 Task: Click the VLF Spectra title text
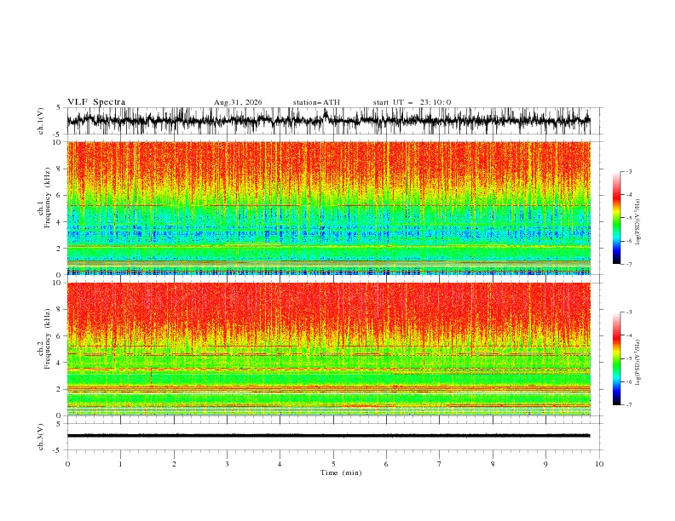[x=96, y=102]
